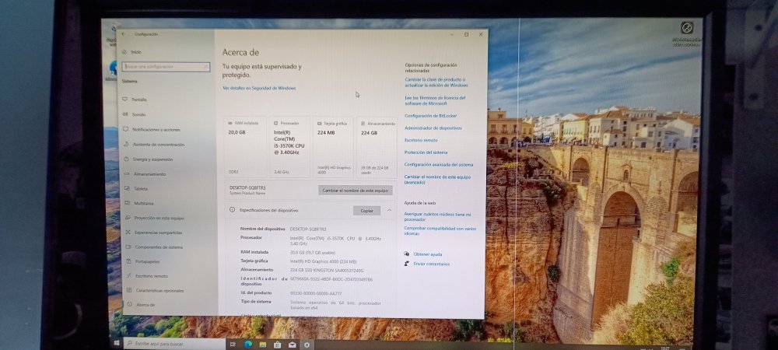
Task: Open Notificaciones y acciones icon
Action: pos(125,129)
